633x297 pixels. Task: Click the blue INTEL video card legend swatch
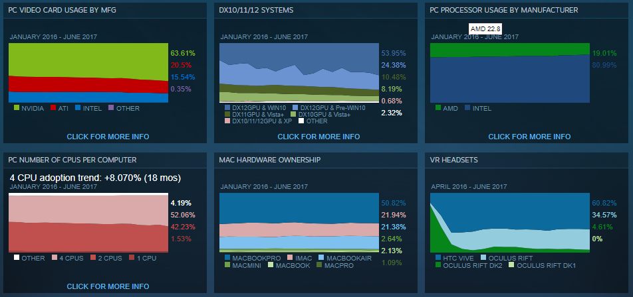pyautogui.click(x=78, y=108)
